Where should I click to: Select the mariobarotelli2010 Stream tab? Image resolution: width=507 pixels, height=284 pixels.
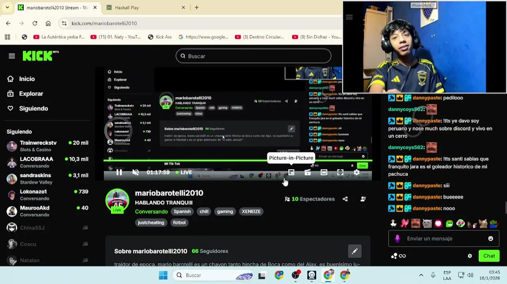(57, 7)
